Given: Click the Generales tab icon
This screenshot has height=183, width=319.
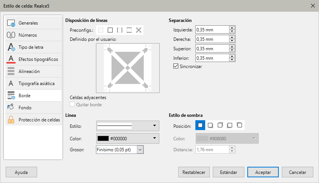Looking at the screenshot, I should click(11, 23).
